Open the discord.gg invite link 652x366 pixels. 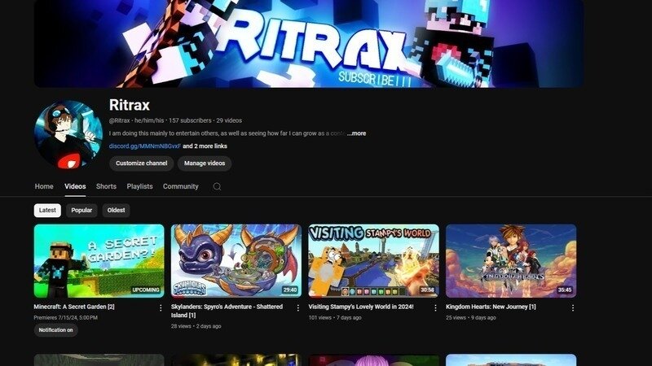point(145,146)
